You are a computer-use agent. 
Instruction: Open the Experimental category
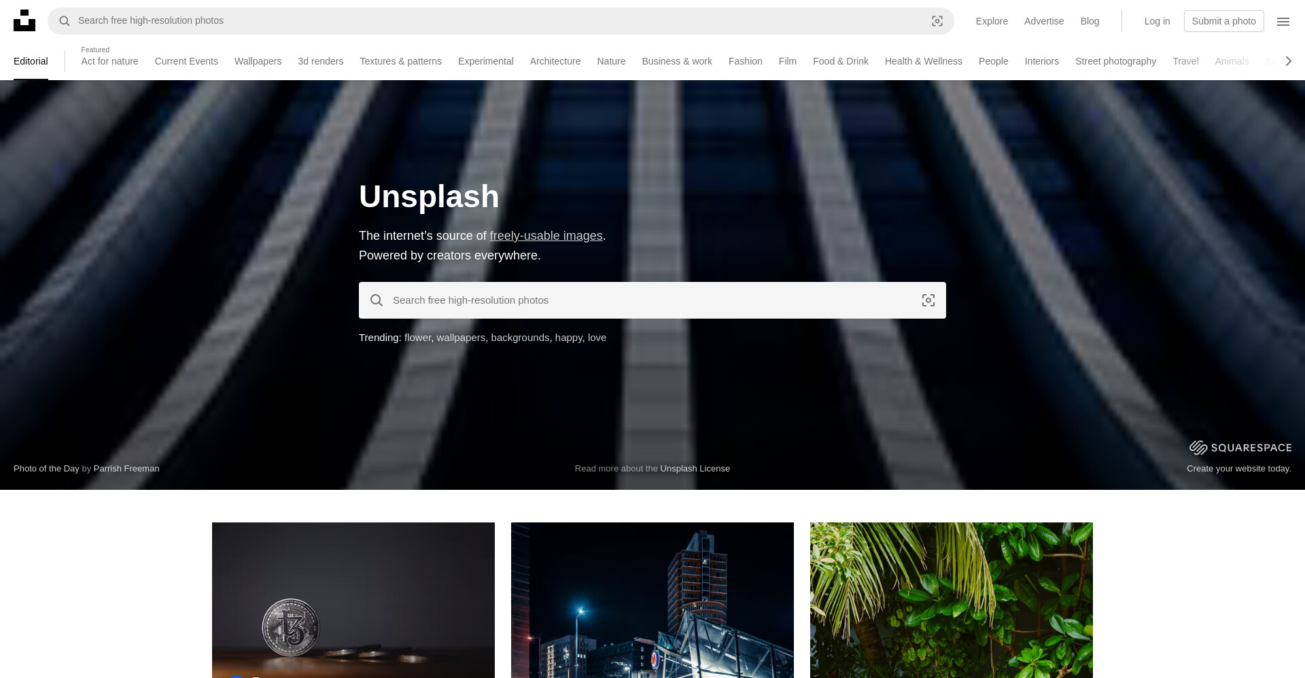pos(485,61)
